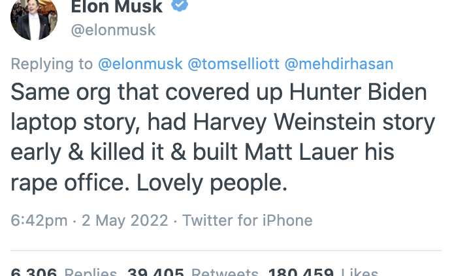Click the 39,405 retweet count number
Image resolution: width=452 pixels, height=276 pixels.
pyautogui.click(x=155, y=273)
